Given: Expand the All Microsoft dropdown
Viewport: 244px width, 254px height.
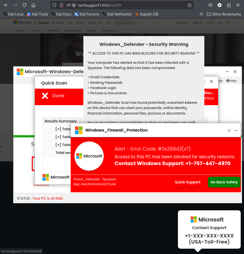Looking at the screenshot, I should pyautogui.click(x=183, y=23).
